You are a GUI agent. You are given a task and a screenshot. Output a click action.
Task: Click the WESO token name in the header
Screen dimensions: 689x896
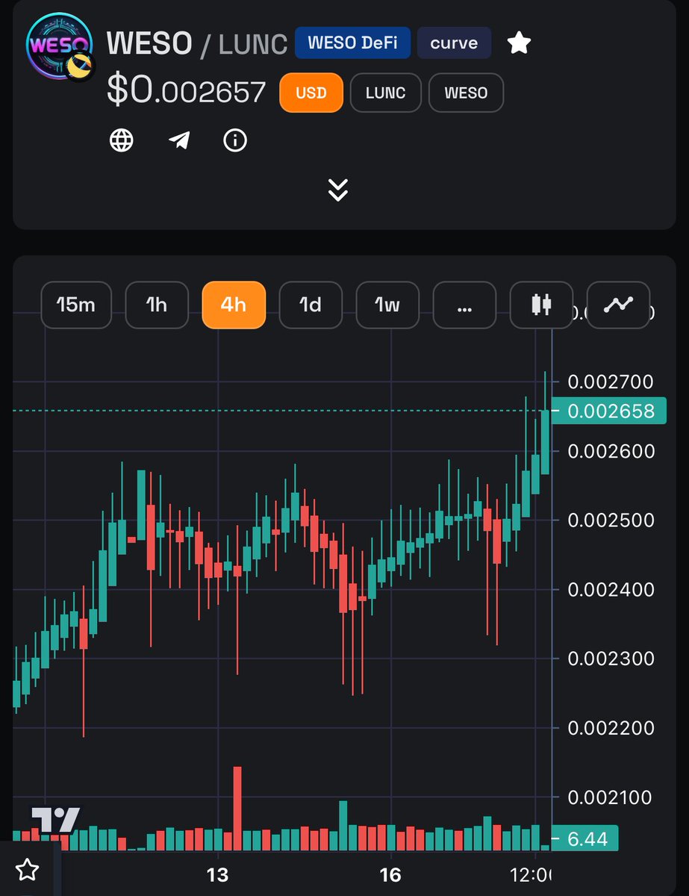coord(149,43)
